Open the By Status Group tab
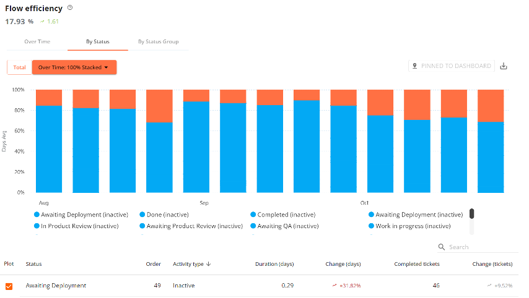The height and width of the screenshot is (298, 529). tap(158, 42)
